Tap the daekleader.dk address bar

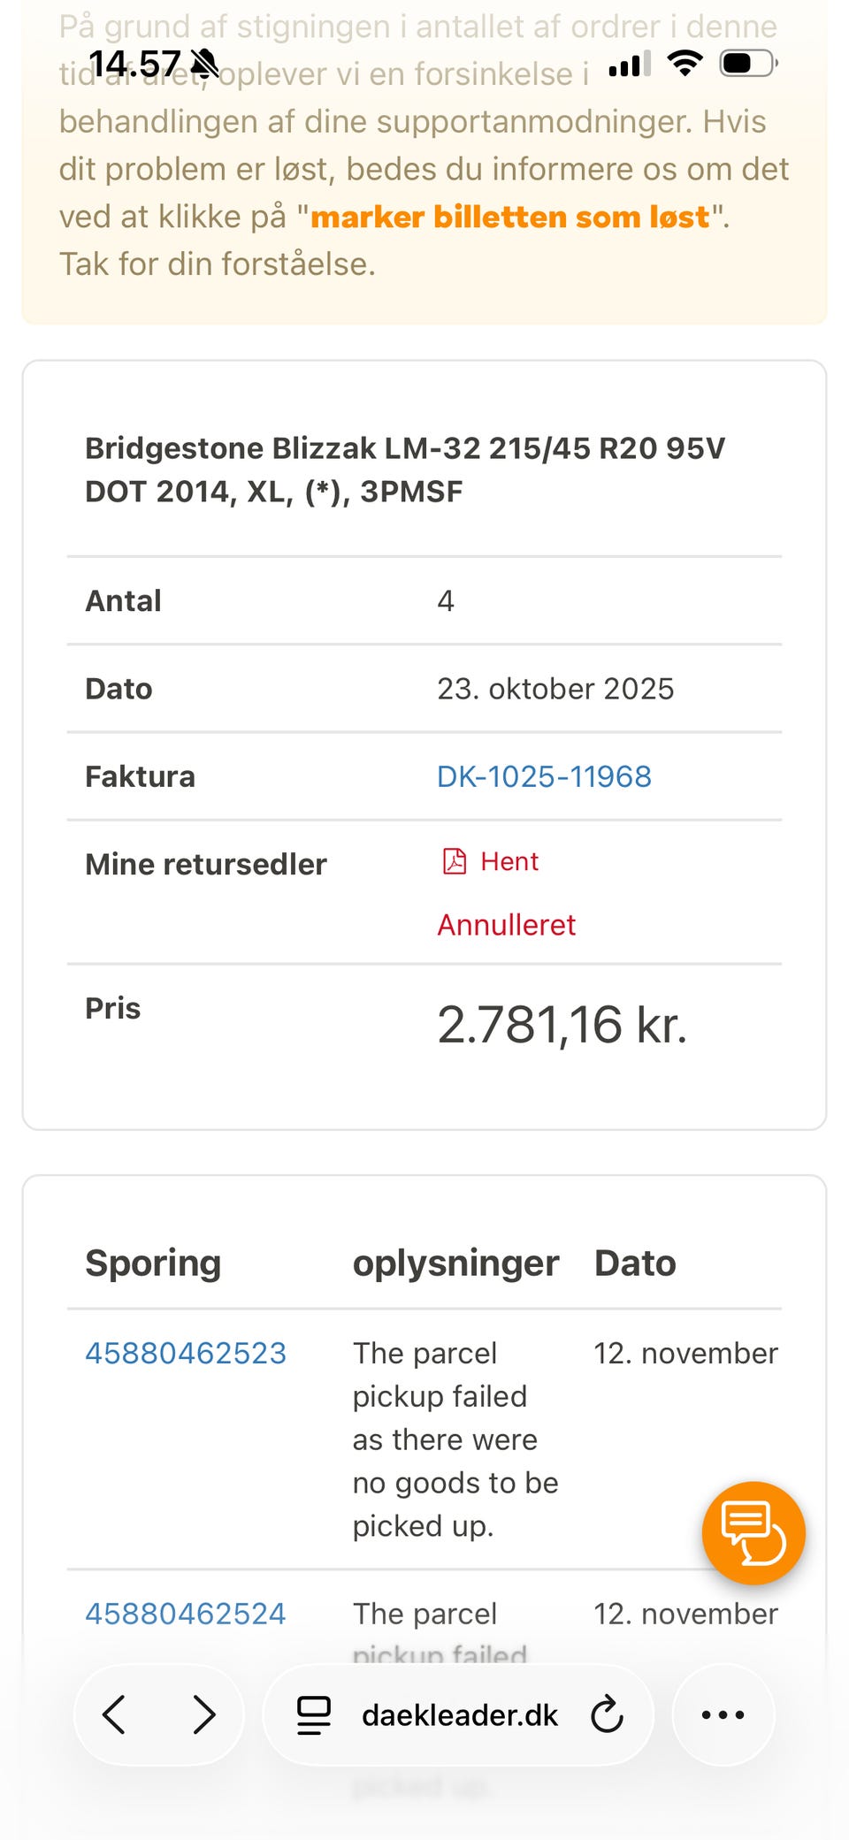tap(459, 1714)
